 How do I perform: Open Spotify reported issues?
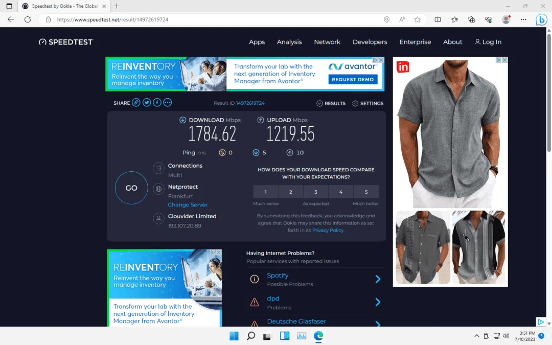278,275
